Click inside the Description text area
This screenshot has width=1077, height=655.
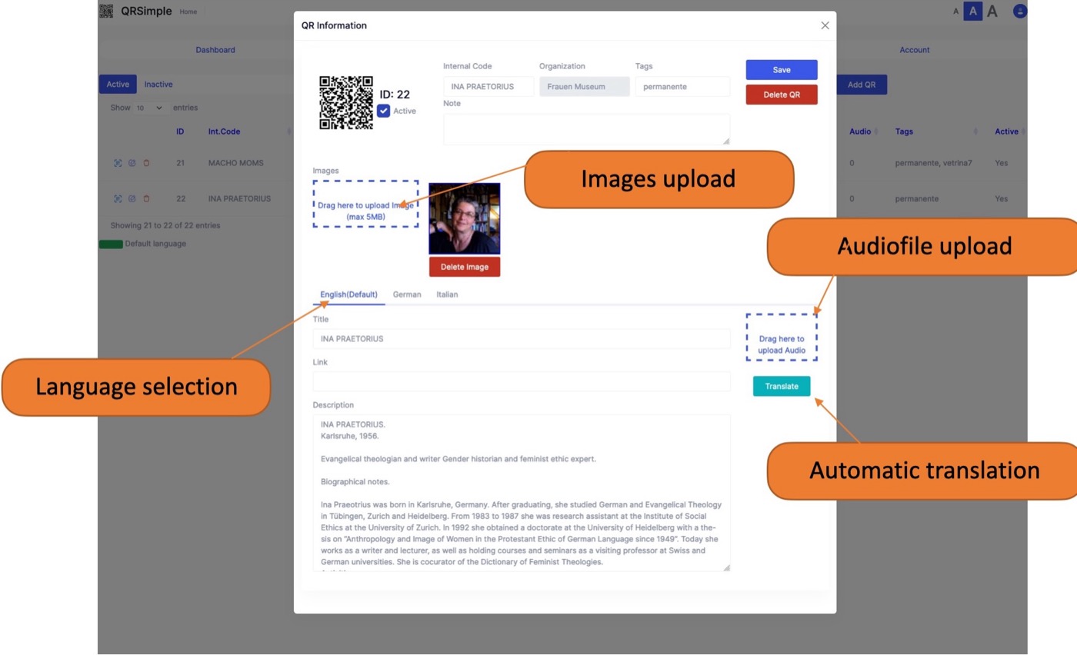[522, 493]
